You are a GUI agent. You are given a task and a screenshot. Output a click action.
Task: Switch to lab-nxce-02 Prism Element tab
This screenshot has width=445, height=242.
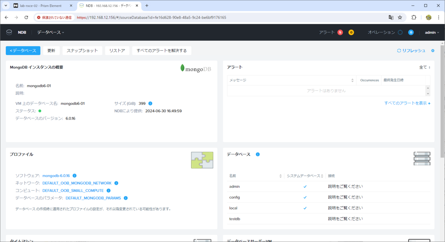pos(43,6)
